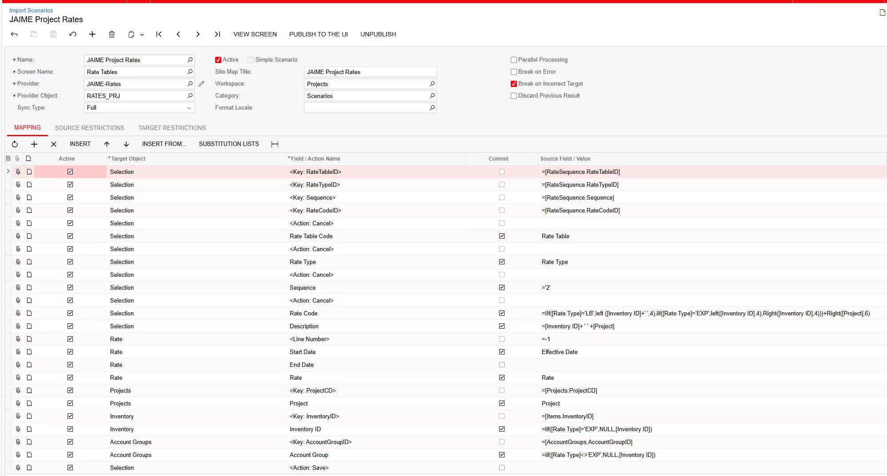Go to the first record
Viewport: 887px width, 476px height.
click(159, 34)
